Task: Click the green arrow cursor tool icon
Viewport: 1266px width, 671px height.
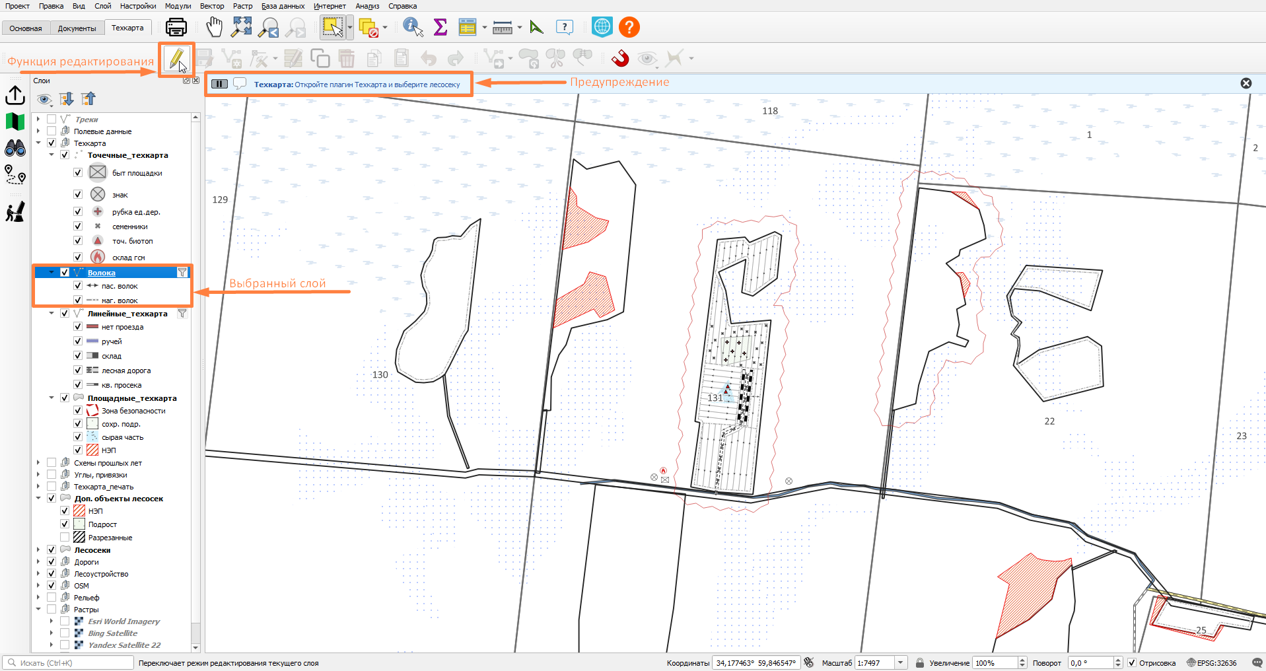Action: pyautogui.click(x=536, y=27)
